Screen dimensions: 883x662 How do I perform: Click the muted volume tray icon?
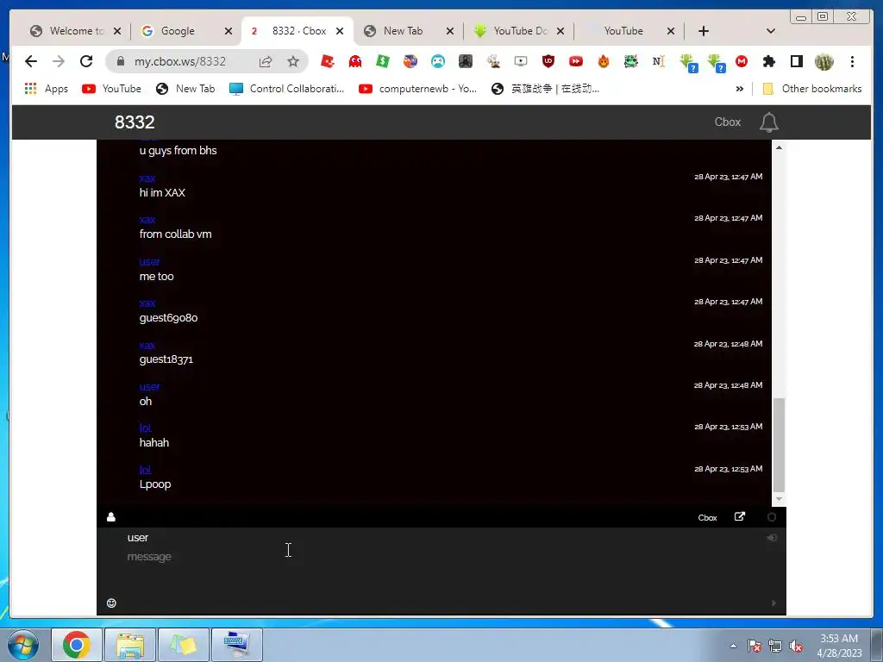point(796,646)
